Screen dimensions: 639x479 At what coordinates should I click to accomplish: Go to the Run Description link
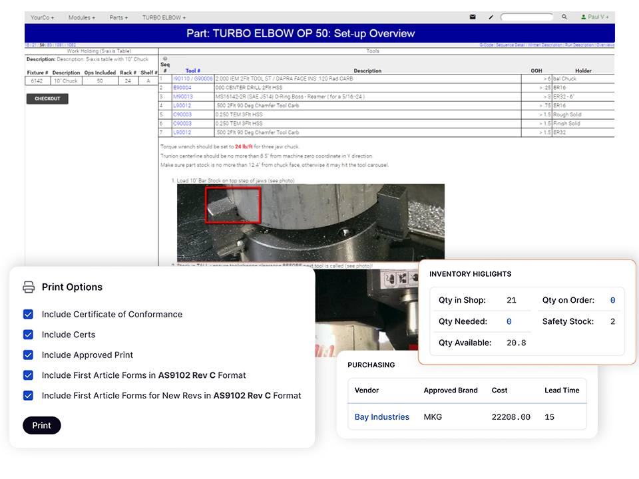pyautogui.click(x=579, y=45)
